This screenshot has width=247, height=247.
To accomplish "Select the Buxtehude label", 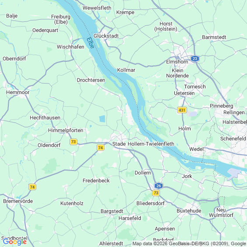I will coord(189,211).
